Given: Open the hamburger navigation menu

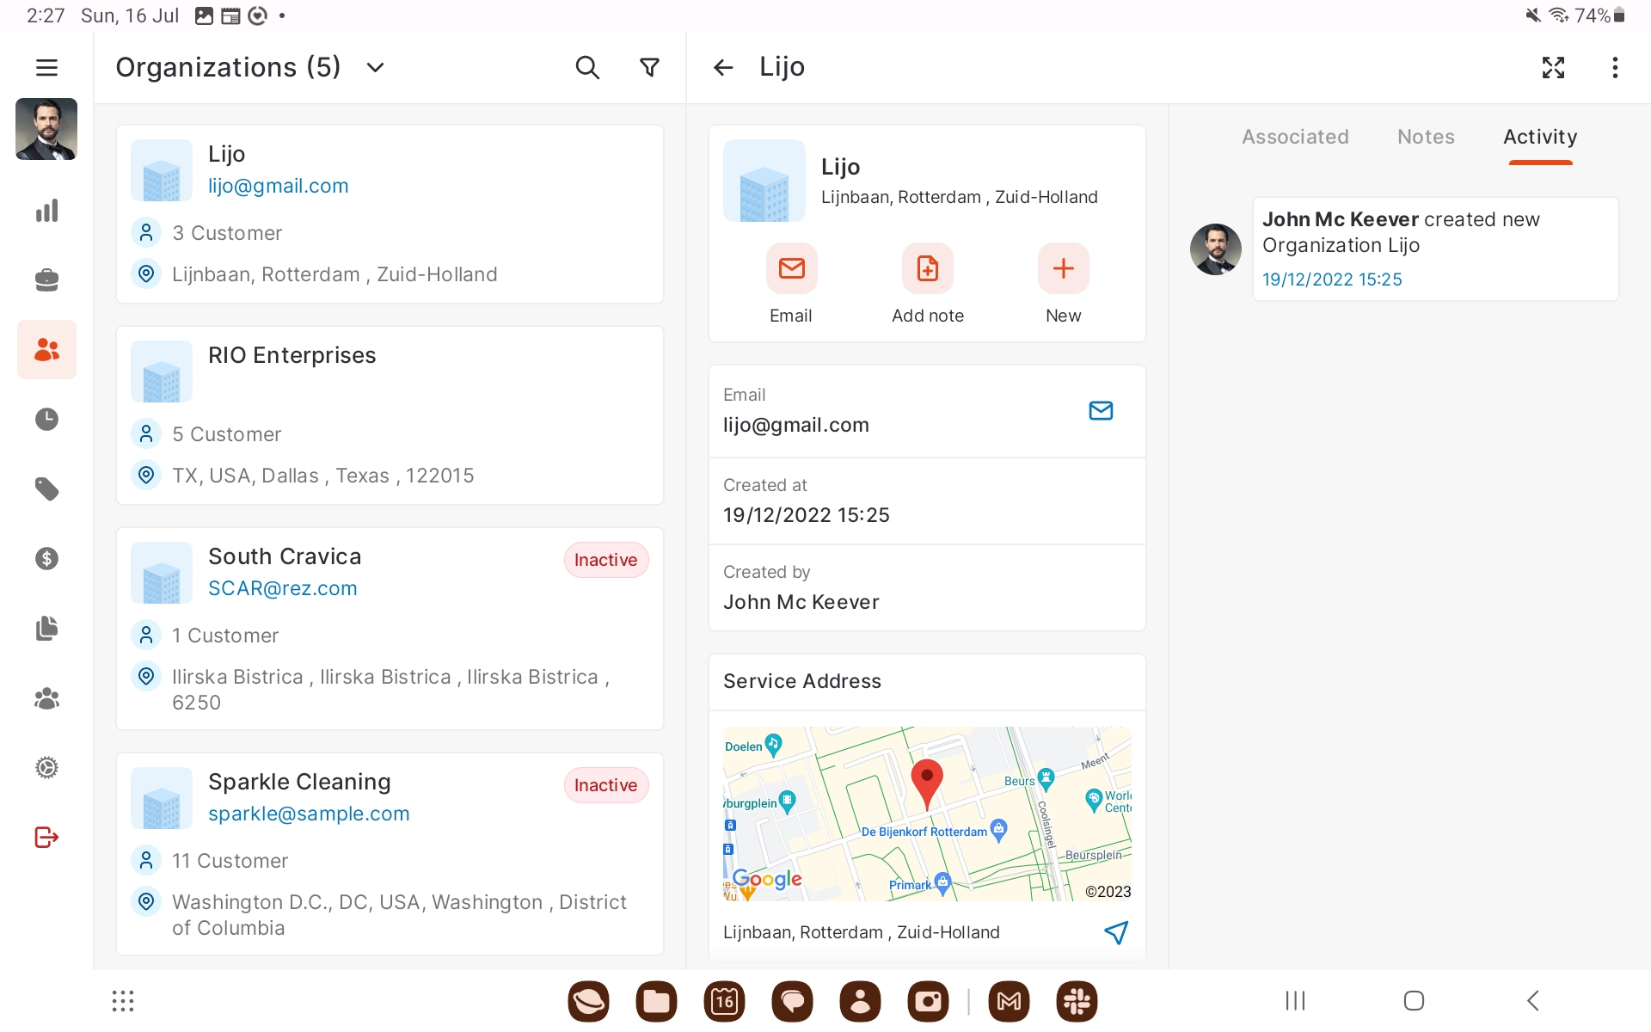Looking at the screenshot, I should click(x=46, y=67).
